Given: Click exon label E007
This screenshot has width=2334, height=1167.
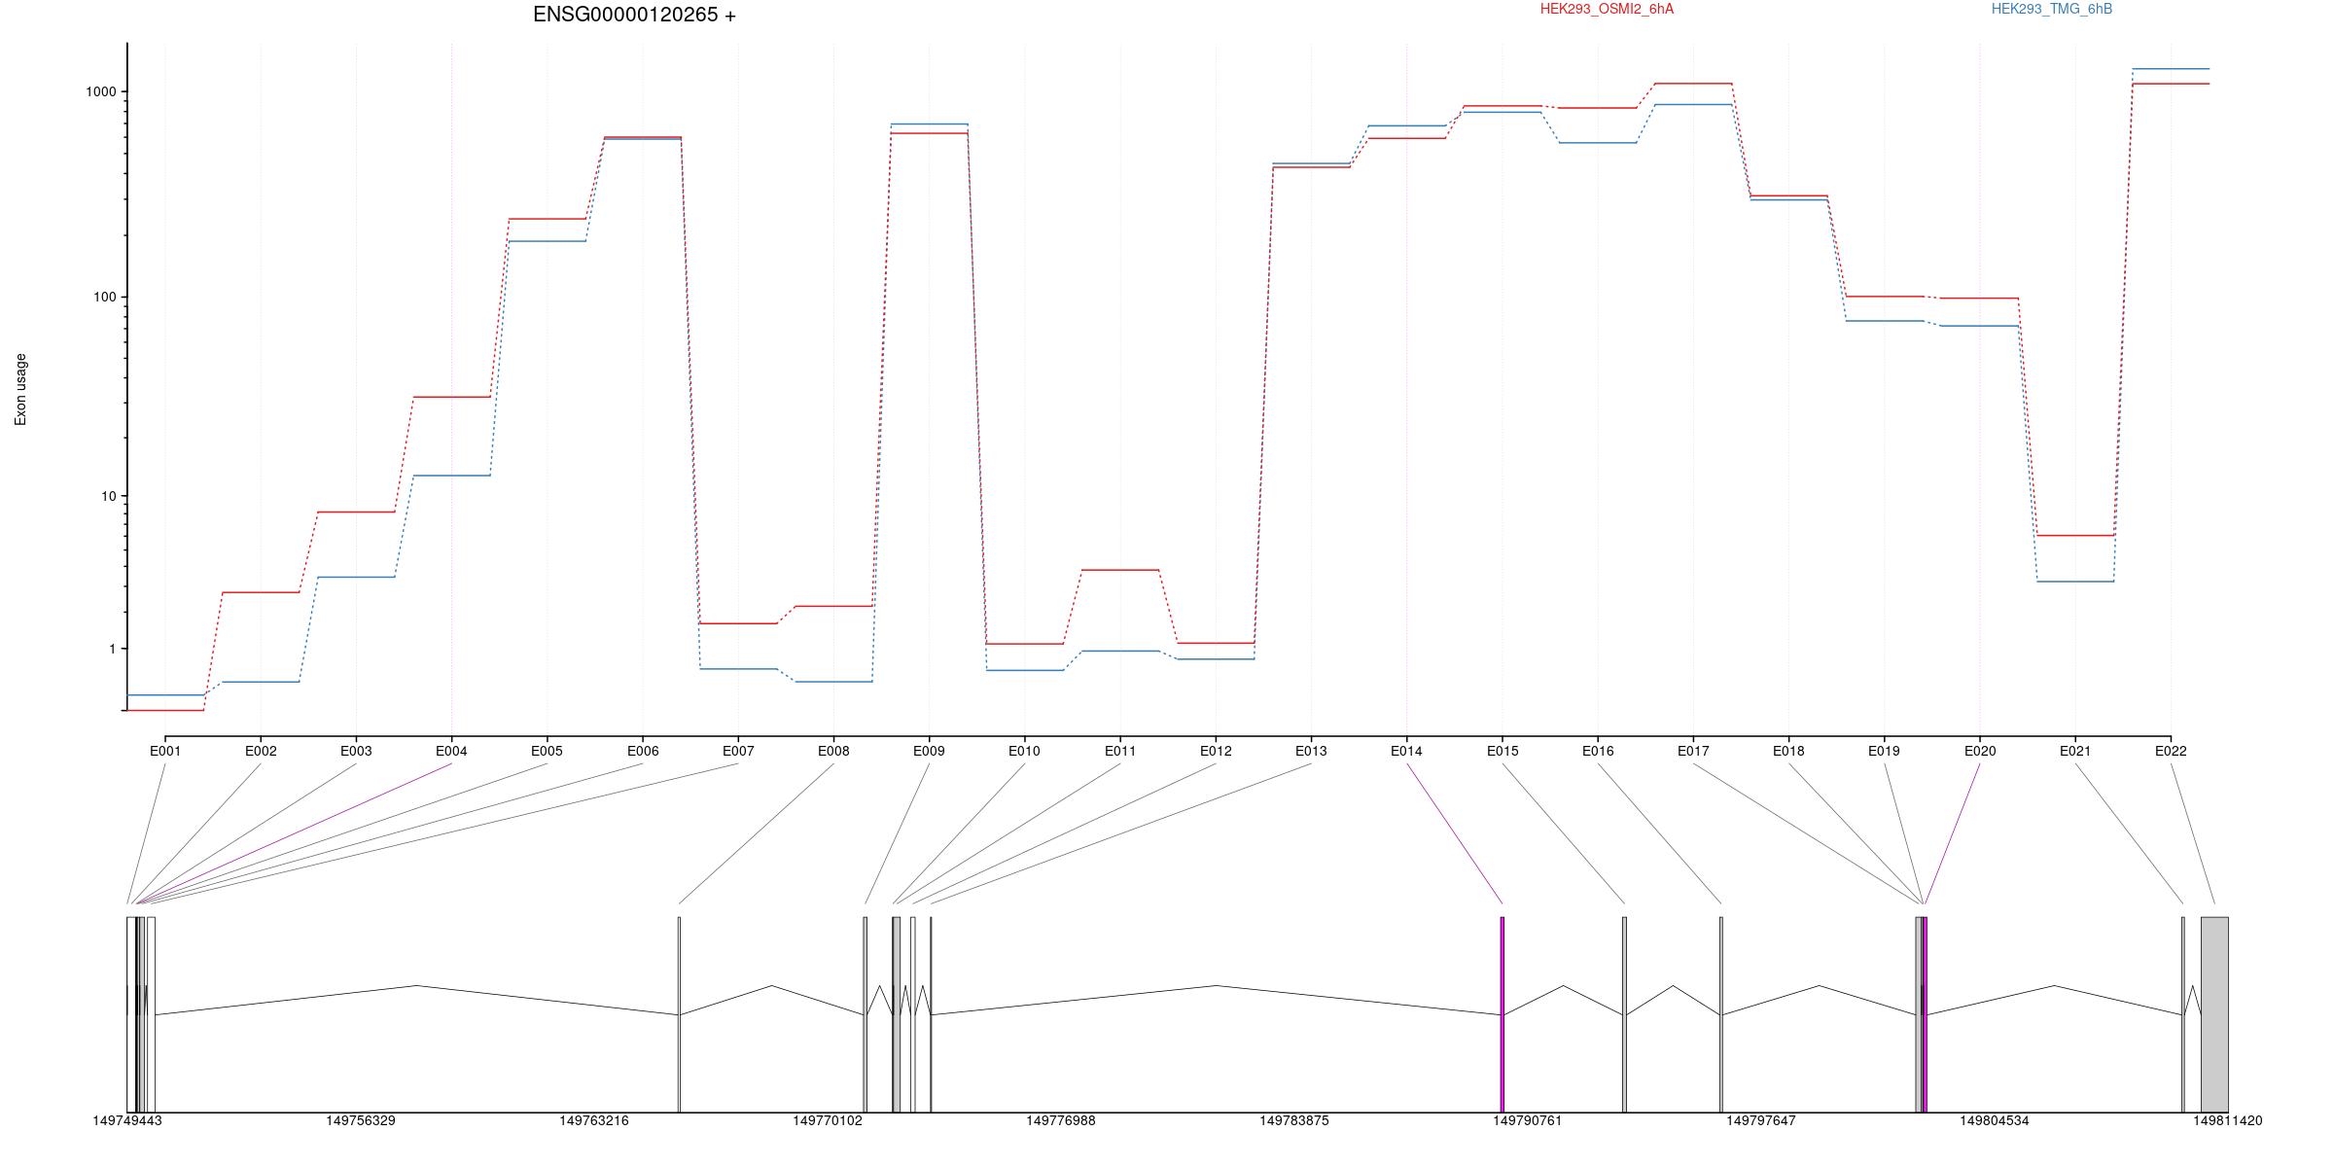Looking at the screenshot, I should click(x=738, y=751).
